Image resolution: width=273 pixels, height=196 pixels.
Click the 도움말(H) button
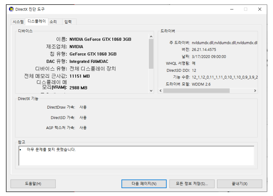(33, 184)
